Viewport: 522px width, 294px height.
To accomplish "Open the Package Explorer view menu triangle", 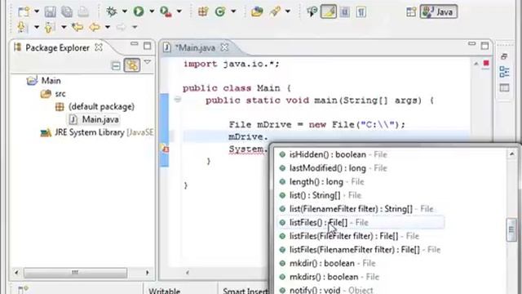I will (x=147, y=62).
